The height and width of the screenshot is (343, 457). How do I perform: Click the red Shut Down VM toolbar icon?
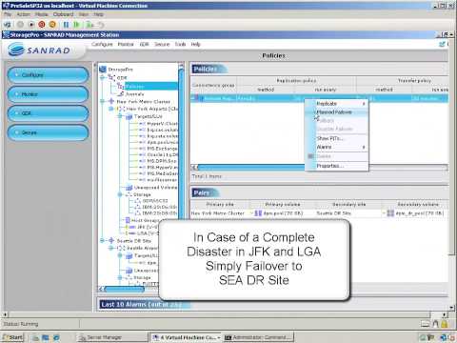point(42,25)
